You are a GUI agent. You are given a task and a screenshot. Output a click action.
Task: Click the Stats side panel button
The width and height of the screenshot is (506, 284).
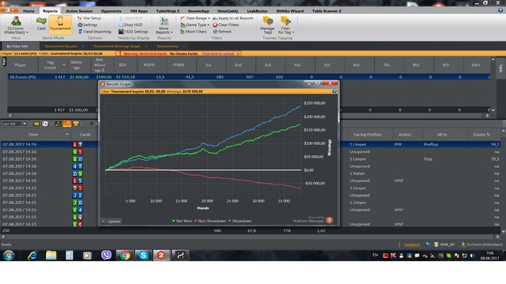4,61
